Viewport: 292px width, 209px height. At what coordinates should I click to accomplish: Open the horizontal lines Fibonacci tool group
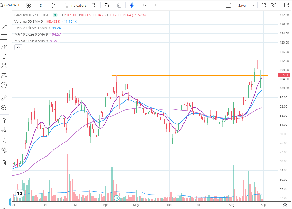point(4,37)
